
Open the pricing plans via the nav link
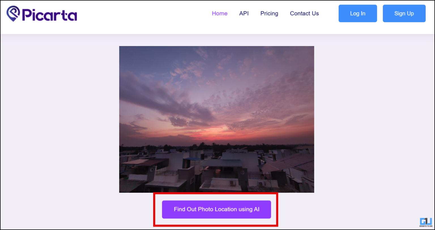point(269,13)
